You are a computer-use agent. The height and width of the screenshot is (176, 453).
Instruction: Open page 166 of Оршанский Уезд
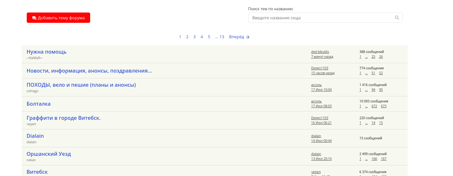(374, 159)
